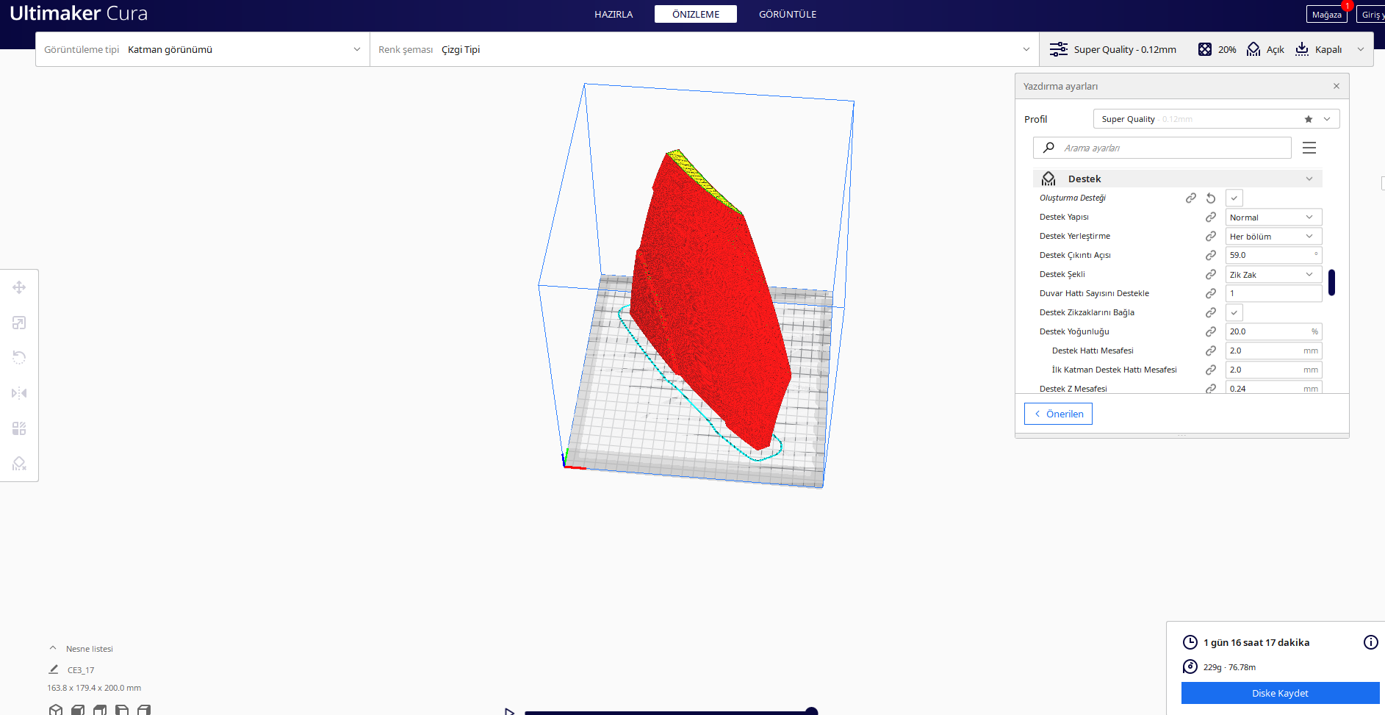Select the Mirror tool in left toolbar
Screen dimensions: 1385x715
[x=19, y=393]
